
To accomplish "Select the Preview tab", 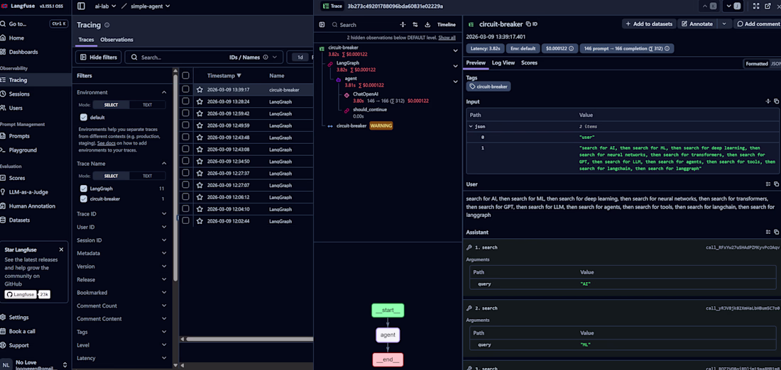I will coord(476,63).
